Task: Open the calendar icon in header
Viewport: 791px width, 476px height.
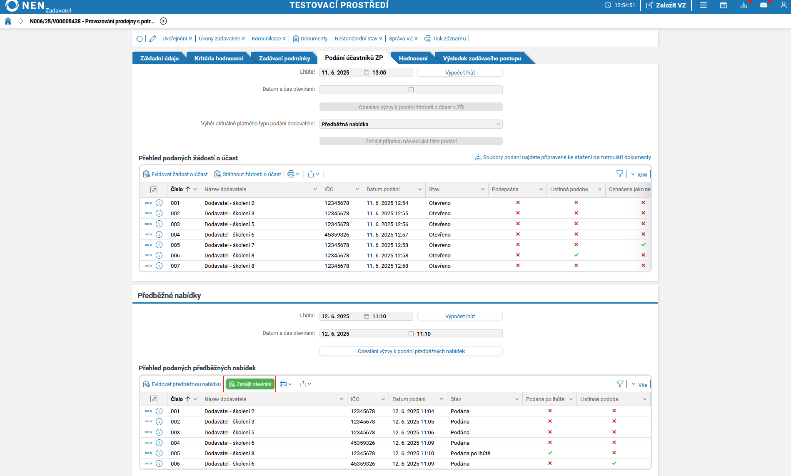Action: point(723,5)
